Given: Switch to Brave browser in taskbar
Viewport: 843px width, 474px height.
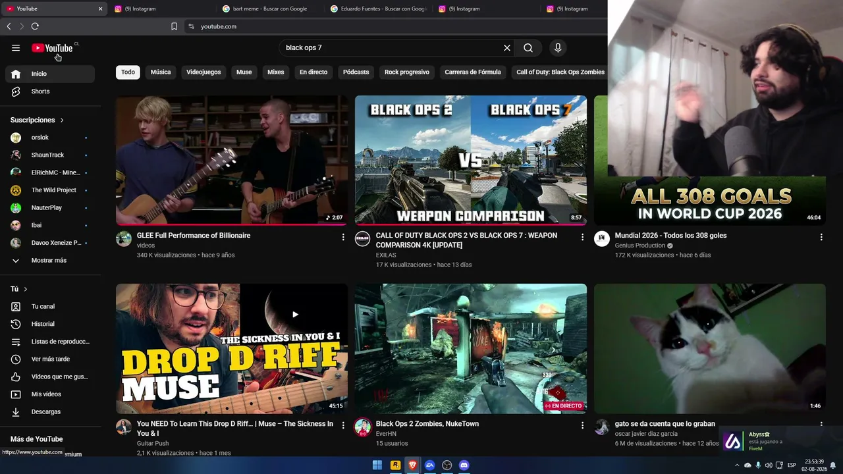Looking at the screenshot, I should coord(413,465).
